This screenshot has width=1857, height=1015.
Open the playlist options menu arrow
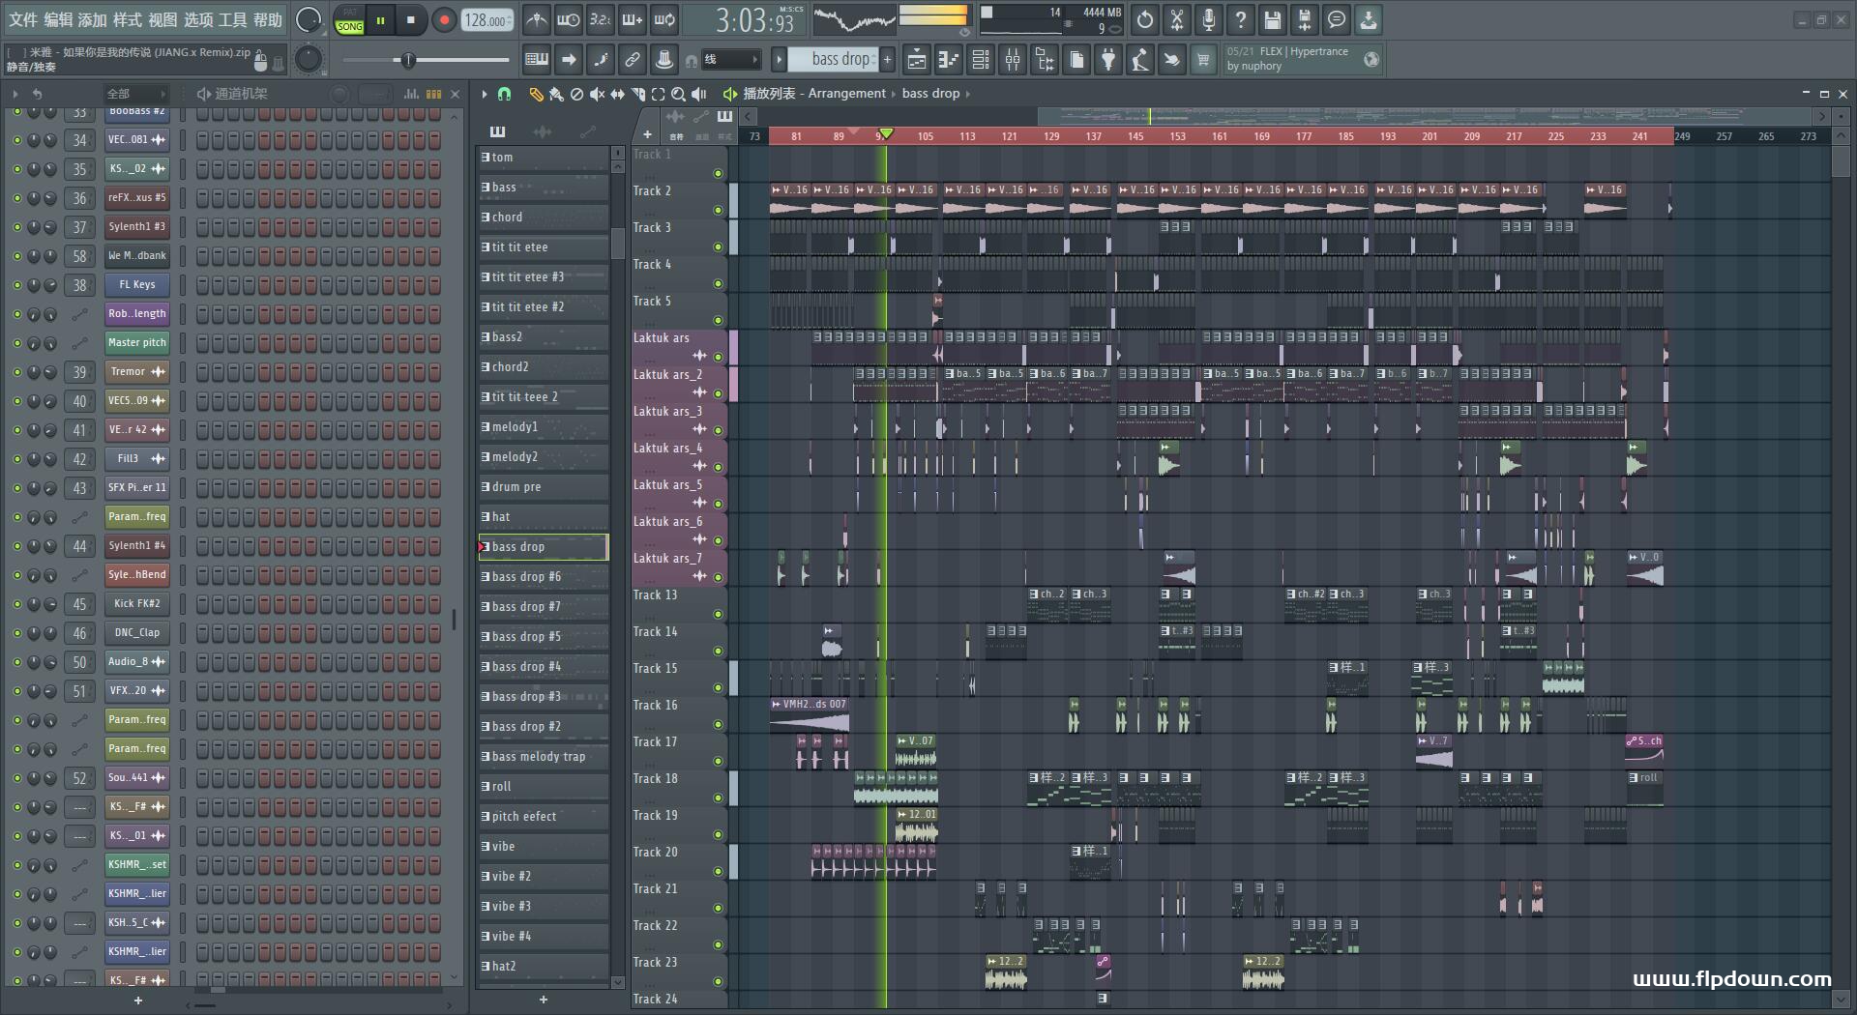[x=485, y=94]
